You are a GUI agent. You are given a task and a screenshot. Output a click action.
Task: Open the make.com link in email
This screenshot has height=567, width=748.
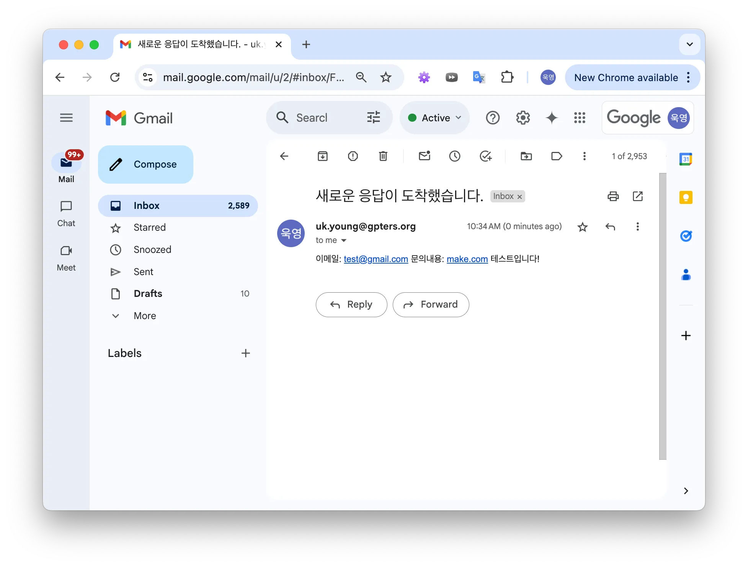pos(467,259)
